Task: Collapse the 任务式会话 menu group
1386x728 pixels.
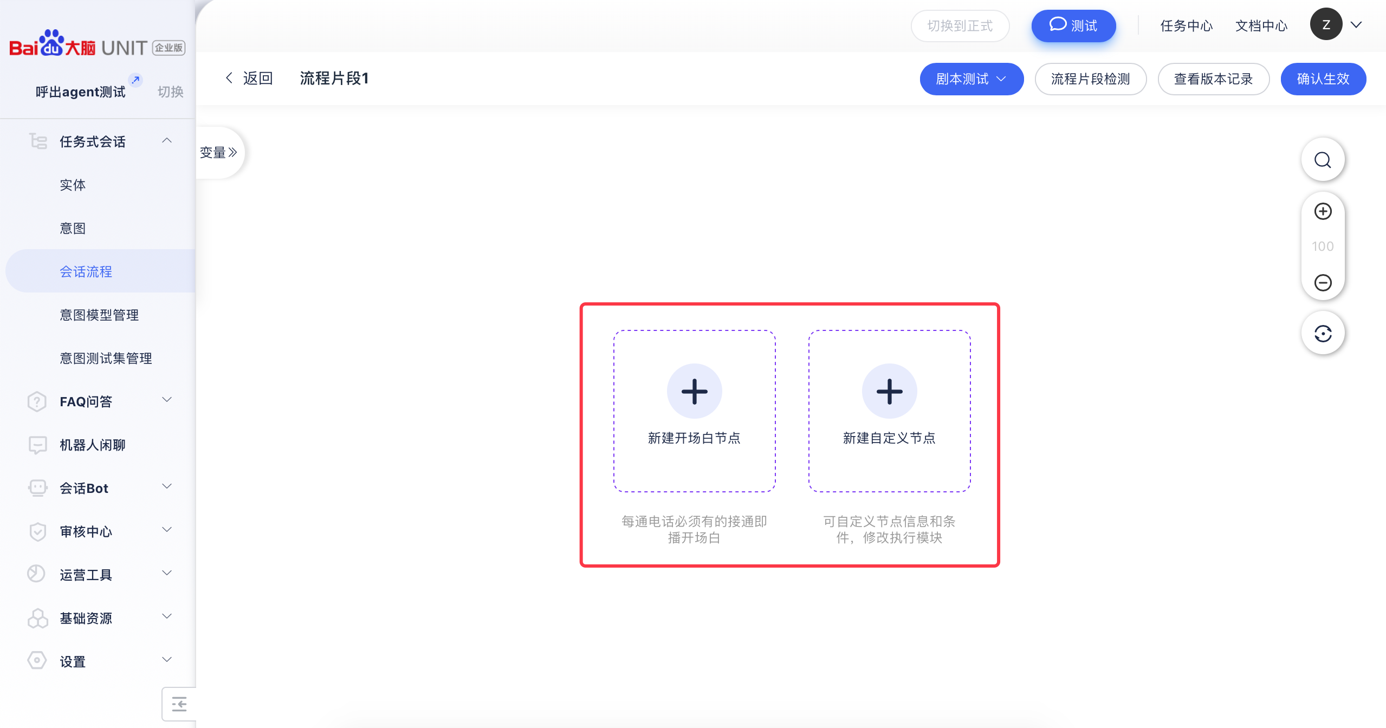Action: click(x=167, y=141)
